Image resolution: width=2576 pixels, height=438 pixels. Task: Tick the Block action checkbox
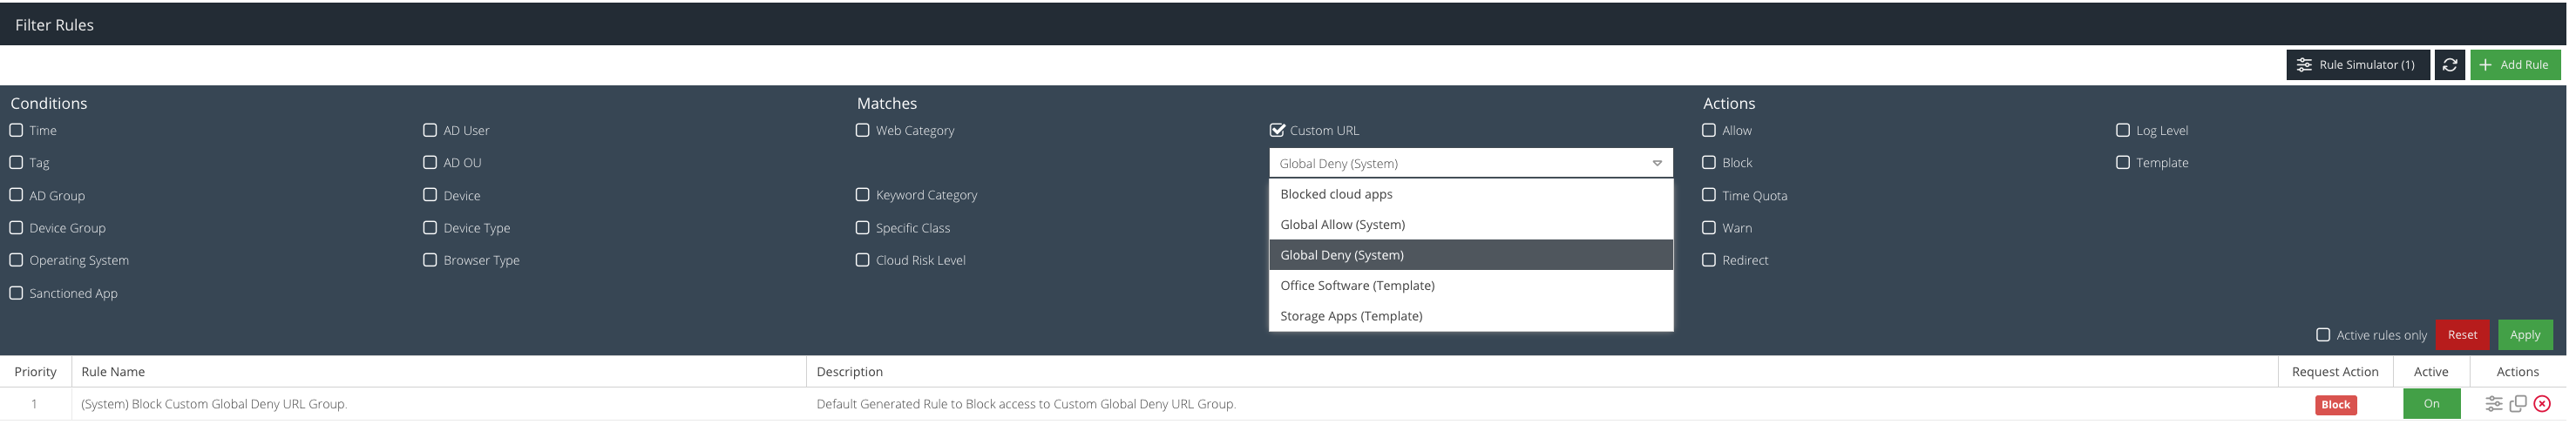1709,162
